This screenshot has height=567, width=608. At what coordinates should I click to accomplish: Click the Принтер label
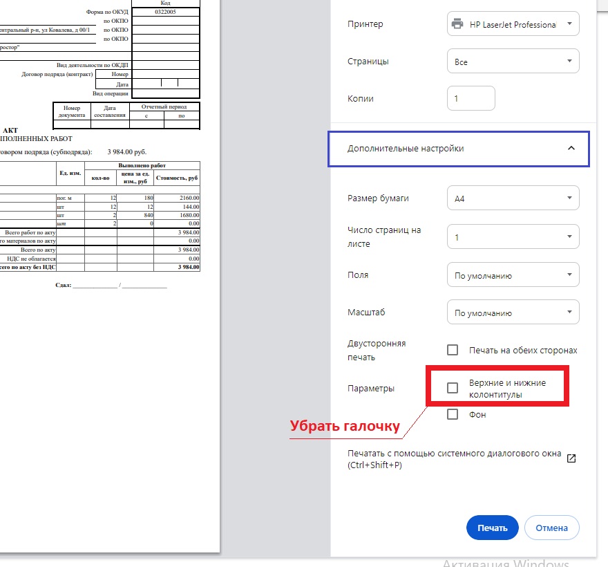coord(365,24)
